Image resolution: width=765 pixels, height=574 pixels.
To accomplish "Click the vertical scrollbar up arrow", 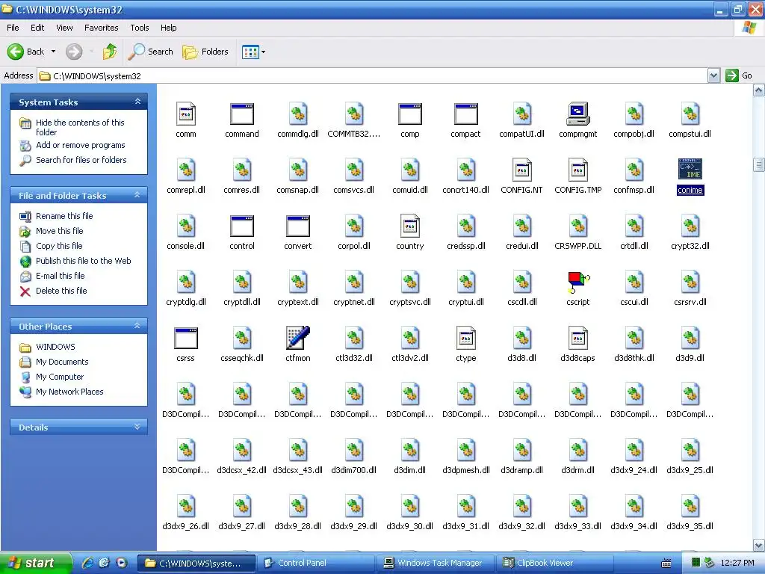I will click(x=759, y=90).
